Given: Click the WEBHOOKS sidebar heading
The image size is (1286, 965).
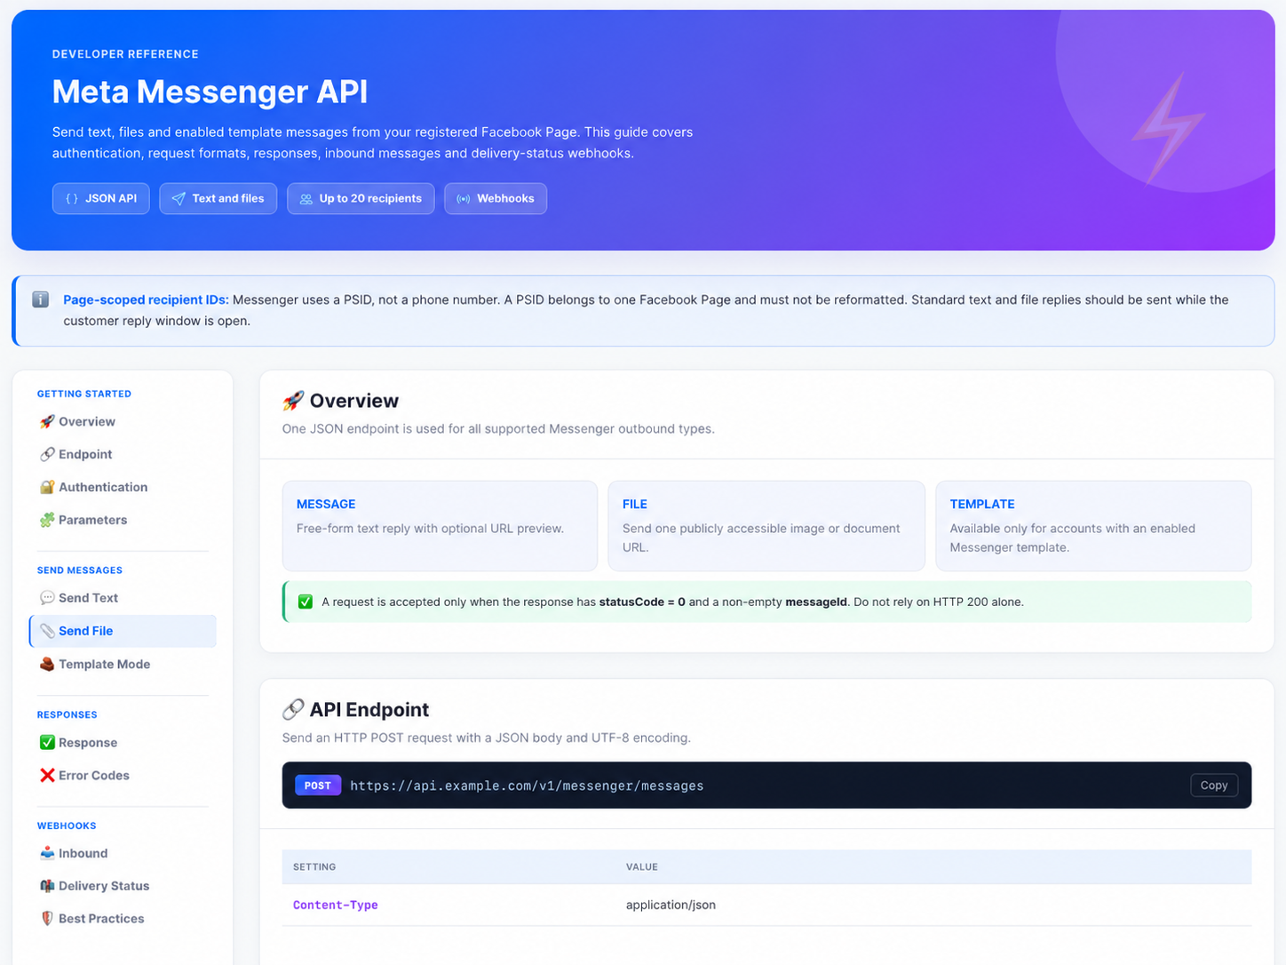Looking at the screenshot, I should (67, 825).
